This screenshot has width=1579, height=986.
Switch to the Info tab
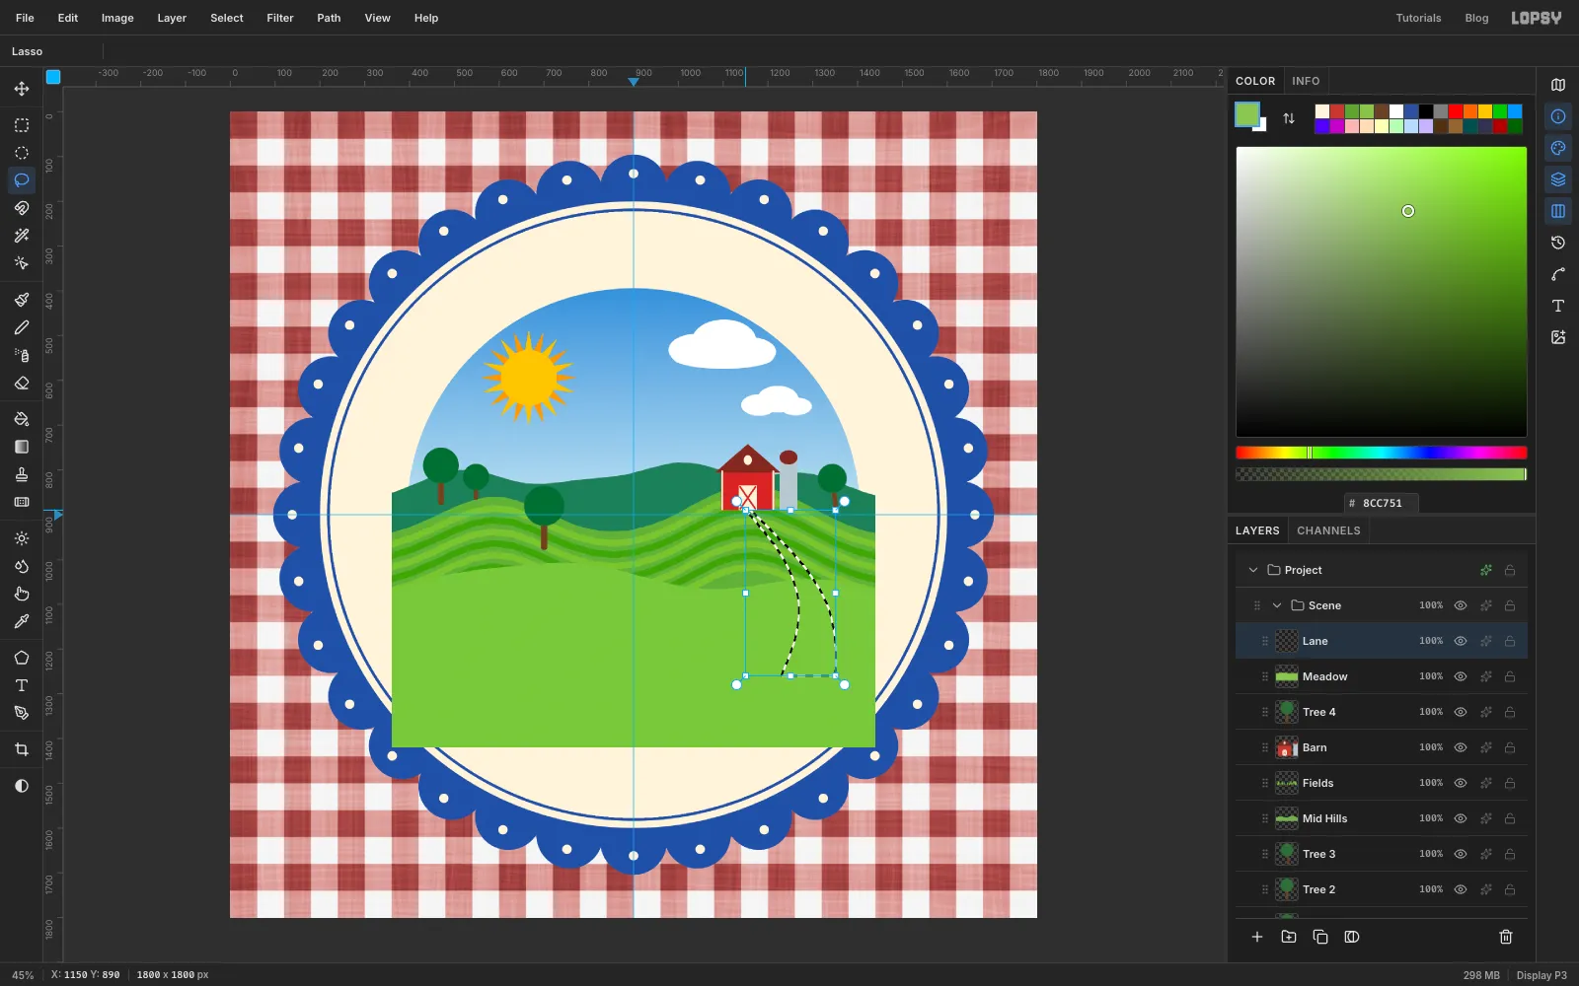[x=1306, y=81]
